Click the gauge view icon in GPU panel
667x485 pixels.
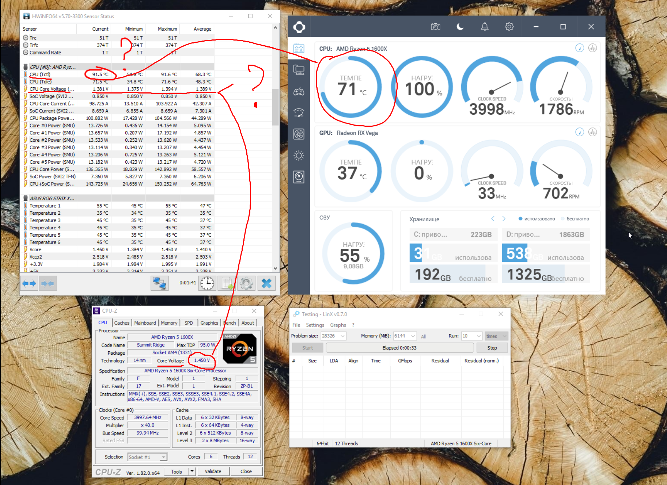click(580, 132)
